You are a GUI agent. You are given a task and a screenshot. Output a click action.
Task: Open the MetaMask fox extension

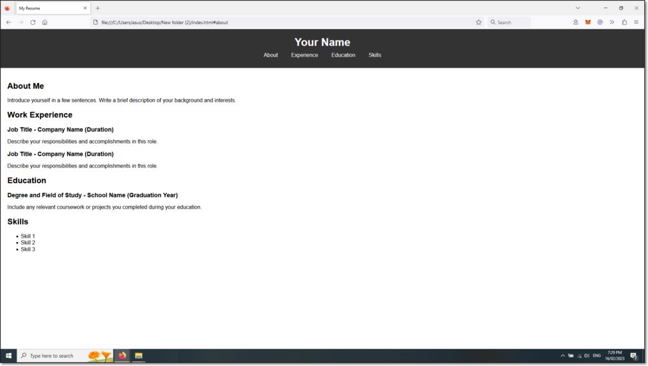[587, 22]
